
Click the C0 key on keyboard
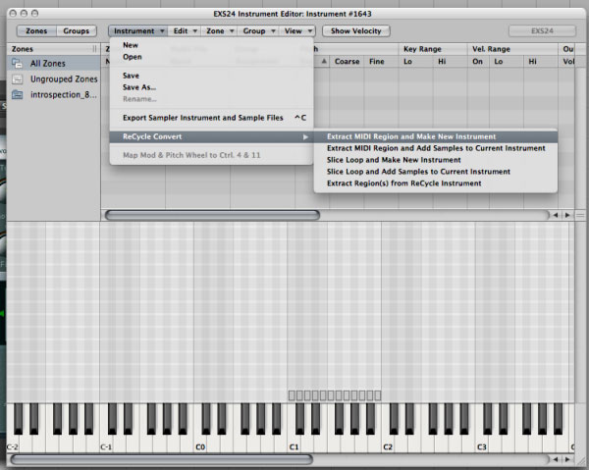(200, 443)
